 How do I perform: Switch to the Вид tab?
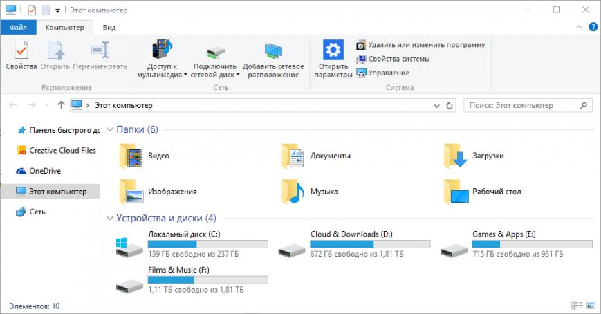tap(109, 28)
